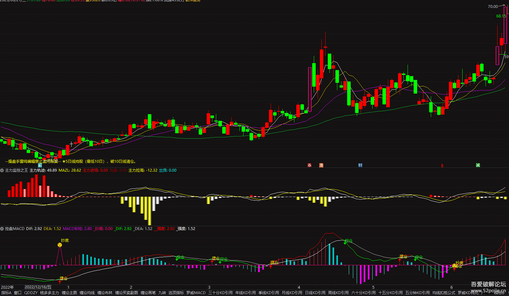Click the 解 event marker icon
Image resolution: width=509 pixels, height=296 pixels.
[x=40, y=165]
